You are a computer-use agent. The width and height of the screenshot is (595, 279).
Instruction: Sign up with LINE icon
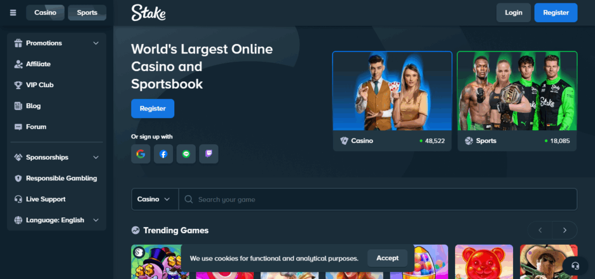[186, 154]
